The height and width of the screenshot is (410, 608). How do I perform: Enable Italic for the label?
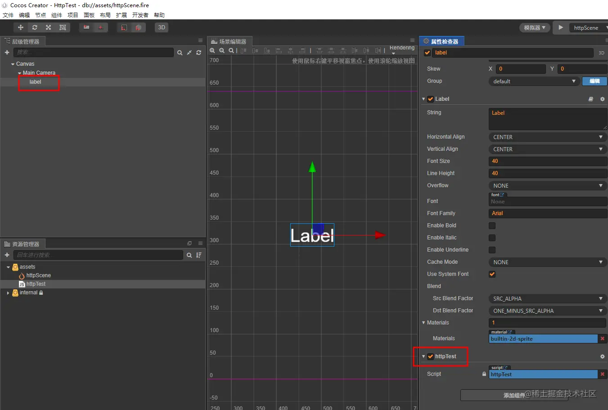tap(492, 238)
